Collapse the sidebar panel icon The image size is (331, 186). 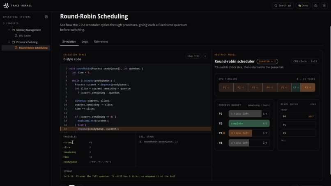pos(46,17)
